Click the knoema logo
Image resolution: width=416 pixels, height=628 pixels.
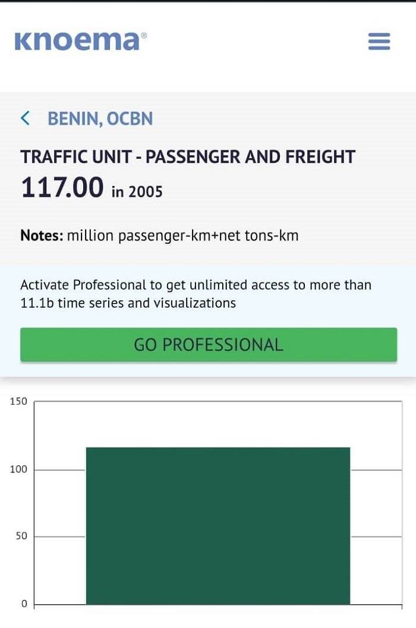[x=77, y=40]
